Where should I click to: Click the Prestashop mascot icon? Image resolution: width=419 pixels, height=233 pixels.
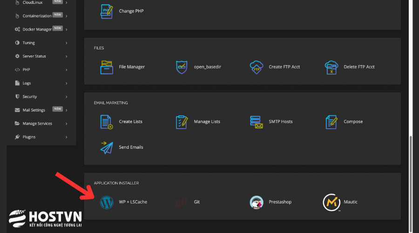[257, 202]
